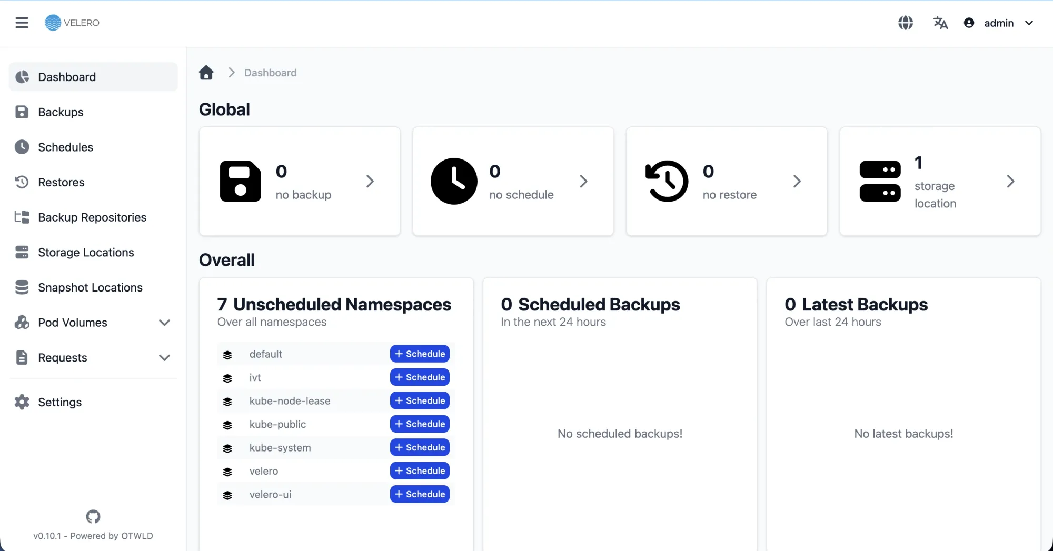Click the GitHub icon above the version label
The height and width of the screenshot is (551, 1053).
click(x=93, y=517)
